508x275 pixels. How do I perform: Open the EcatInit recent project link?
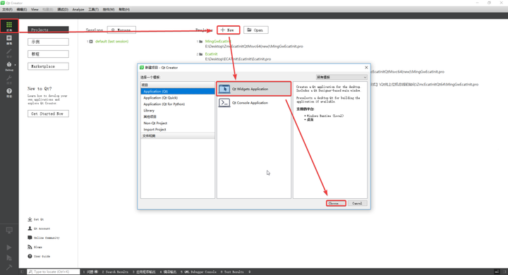(x=211, y=54)
